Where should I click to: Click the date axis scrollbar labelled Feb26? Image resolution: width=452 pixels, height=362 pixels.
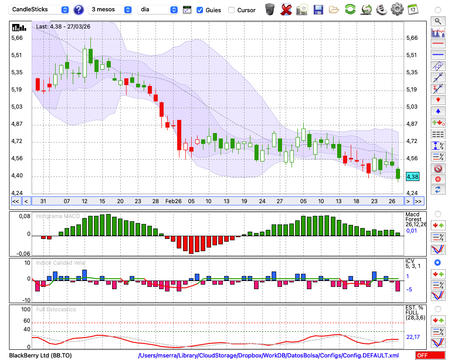[x=218, y=201]
